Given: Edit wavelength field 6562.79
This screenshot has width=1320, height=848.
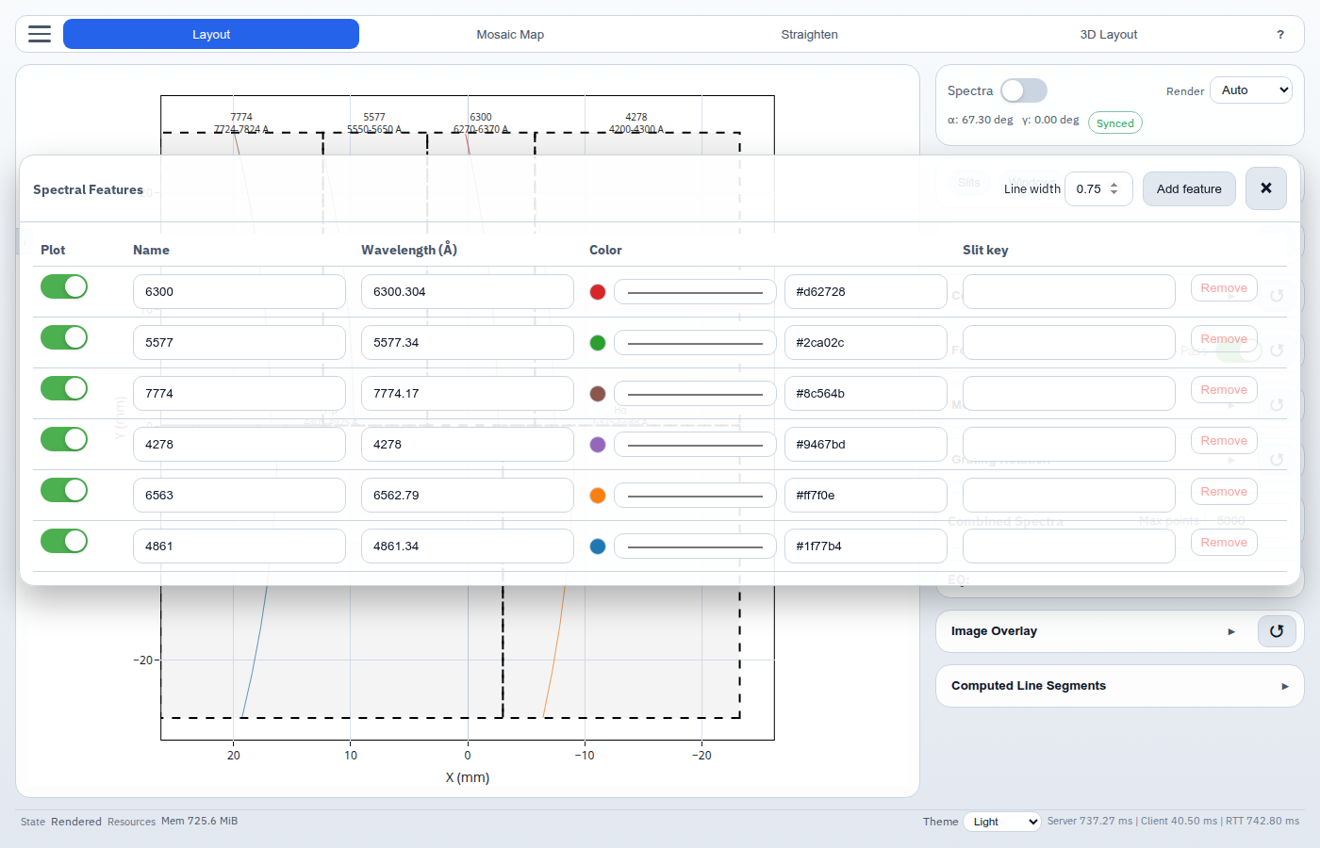Looking at the screenshot, I should 468,496.
